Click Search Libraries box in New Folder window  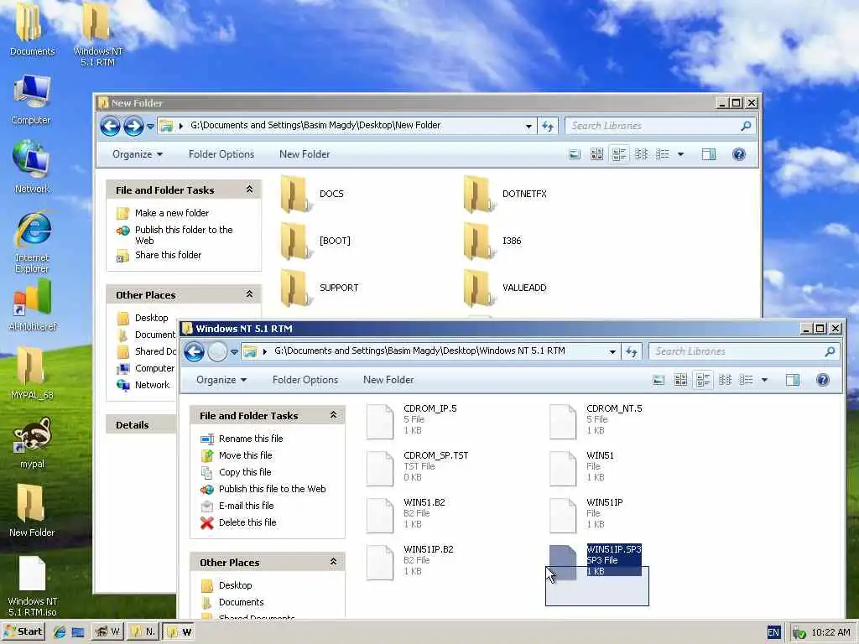[660, 126]
